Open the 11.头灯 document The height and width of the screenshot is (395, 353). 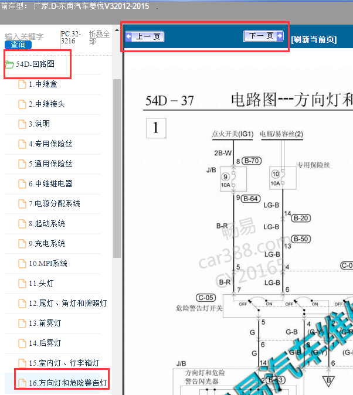click(x=41, y=284)
